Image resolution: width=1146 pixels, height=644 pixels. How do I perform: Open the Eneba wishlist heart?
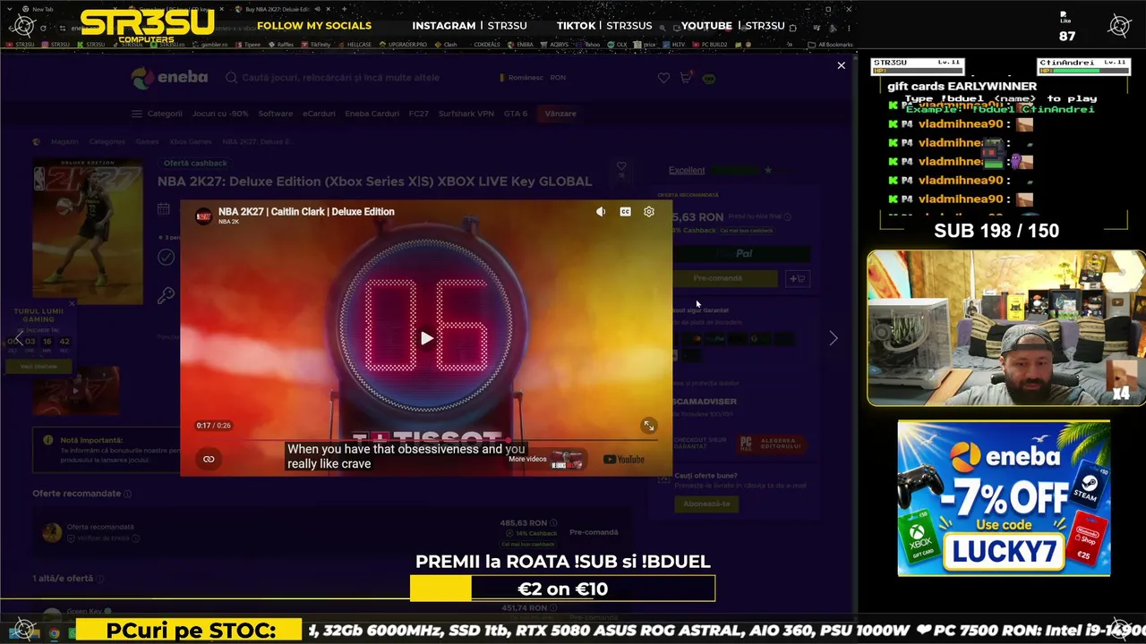pos(663,78)
